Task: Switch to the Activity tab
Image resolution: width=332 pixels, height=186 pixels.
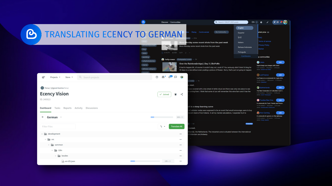Action: [79, 108]
